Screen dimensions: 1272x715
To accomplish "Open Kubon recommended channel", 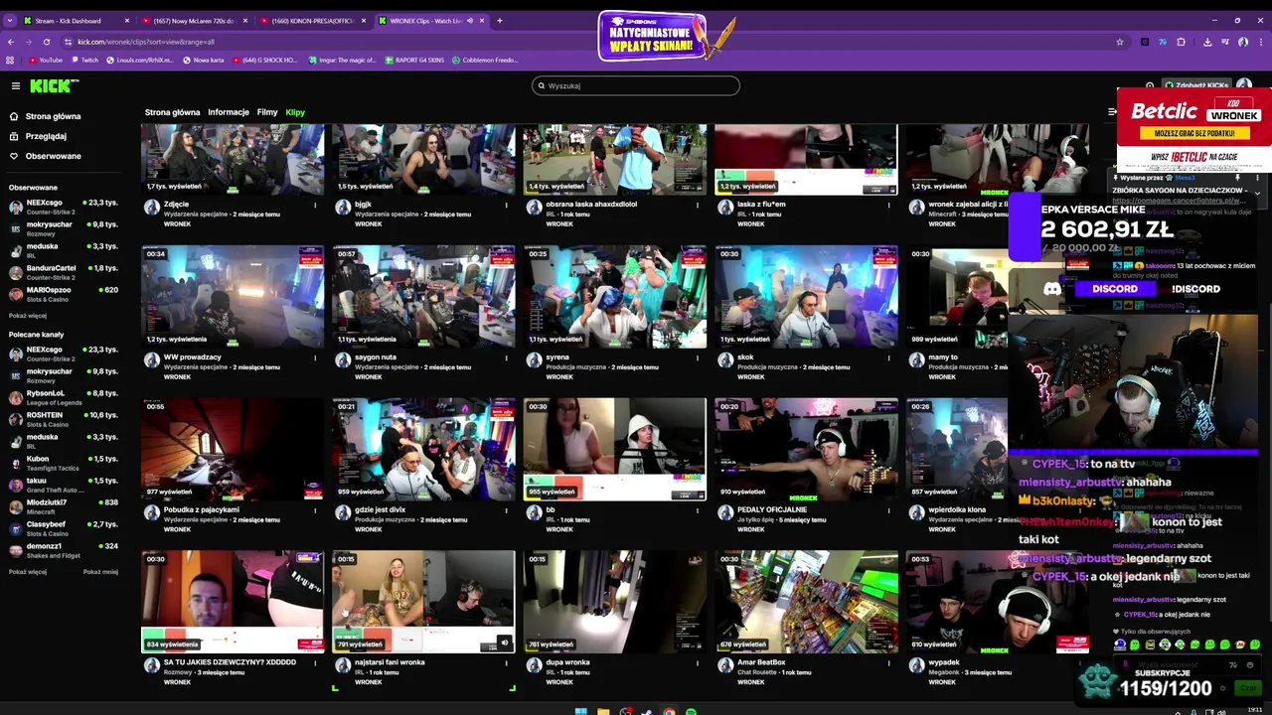I will (63, 463).
